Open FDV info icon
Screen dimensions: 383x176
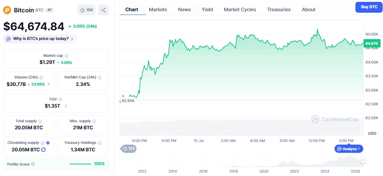coord(60,99)
